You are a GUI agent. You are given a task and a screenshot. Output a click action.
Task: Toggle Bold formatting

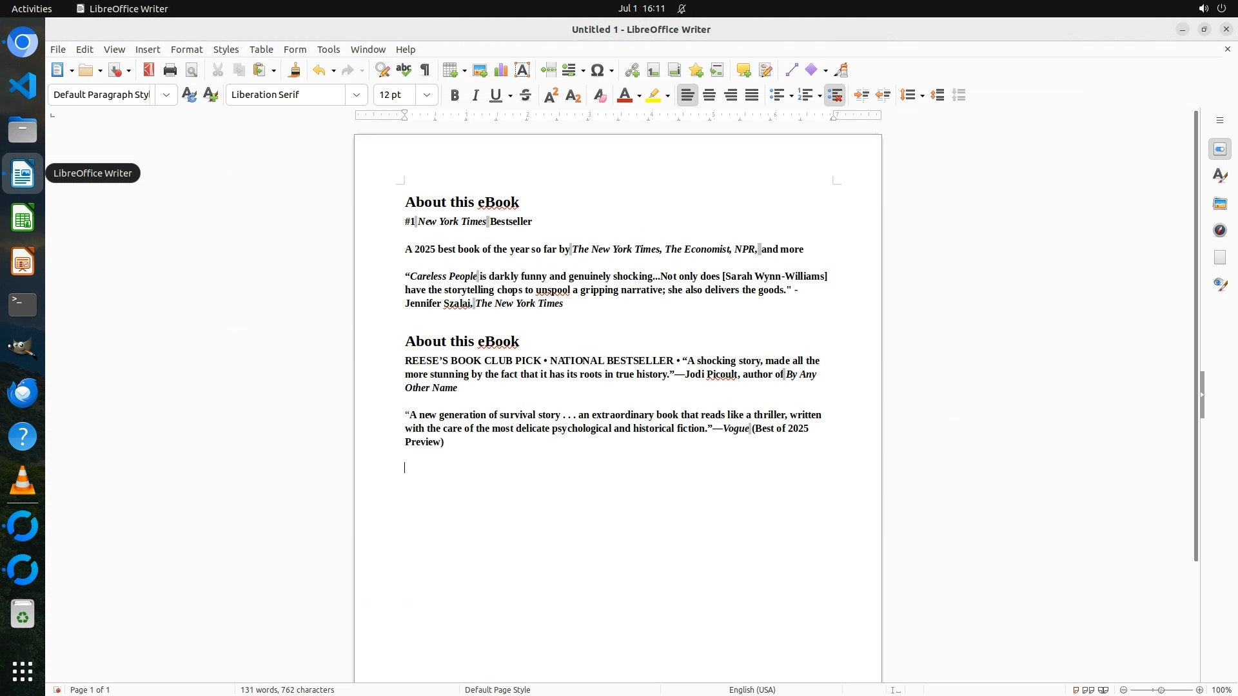point(455,95)
